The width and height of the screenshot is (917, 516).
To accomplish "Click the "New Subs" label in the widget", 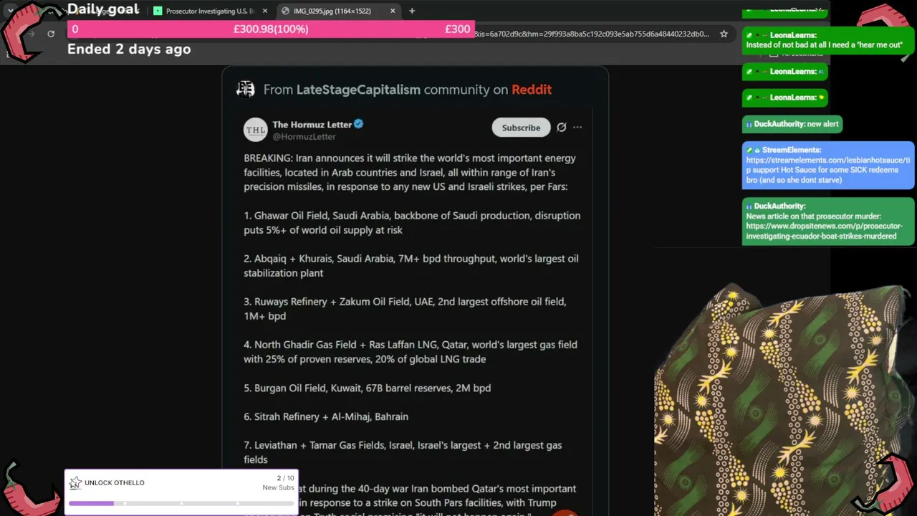I will point(278,488).
